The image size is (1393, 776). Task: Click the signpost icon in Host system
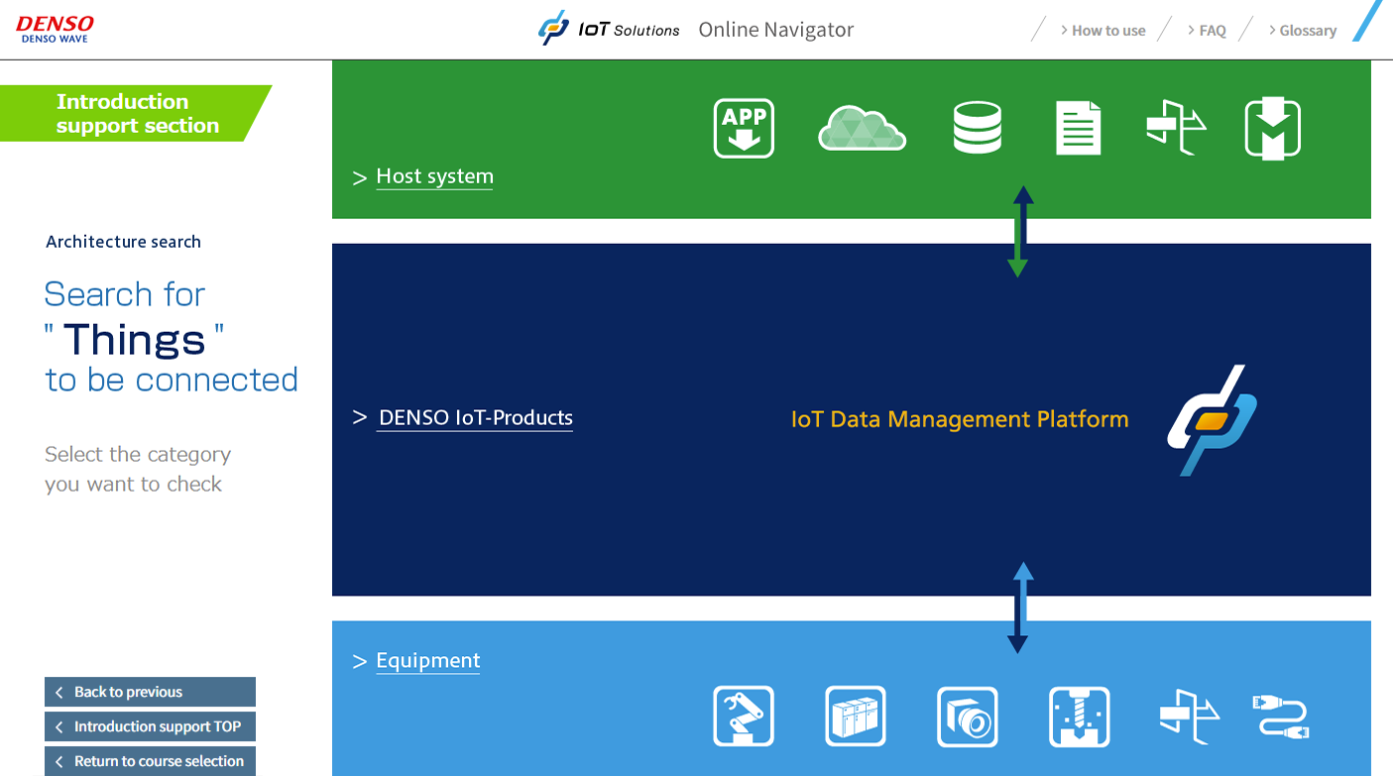click(1177, 128)
